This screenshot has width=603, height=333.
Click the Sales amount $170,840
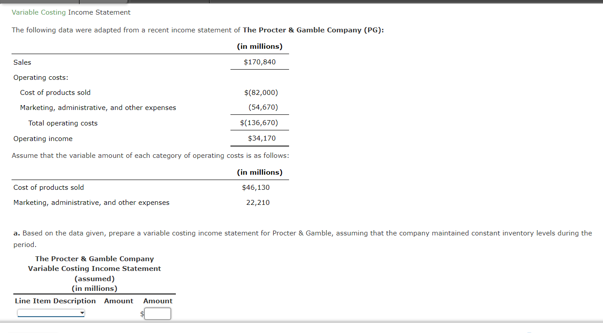pyautogui.click(x=259, y=62)
